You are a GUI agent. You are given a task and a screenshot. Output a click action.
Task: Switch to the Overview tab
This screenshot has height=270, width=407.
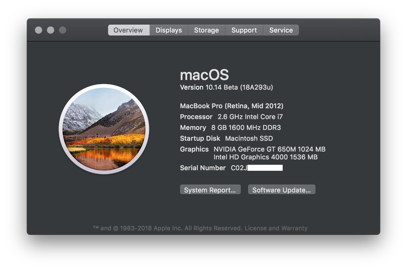129,30
